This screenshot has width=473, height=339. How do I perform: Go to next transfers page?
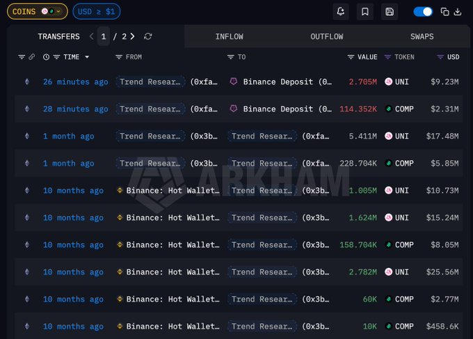(132, 36)
